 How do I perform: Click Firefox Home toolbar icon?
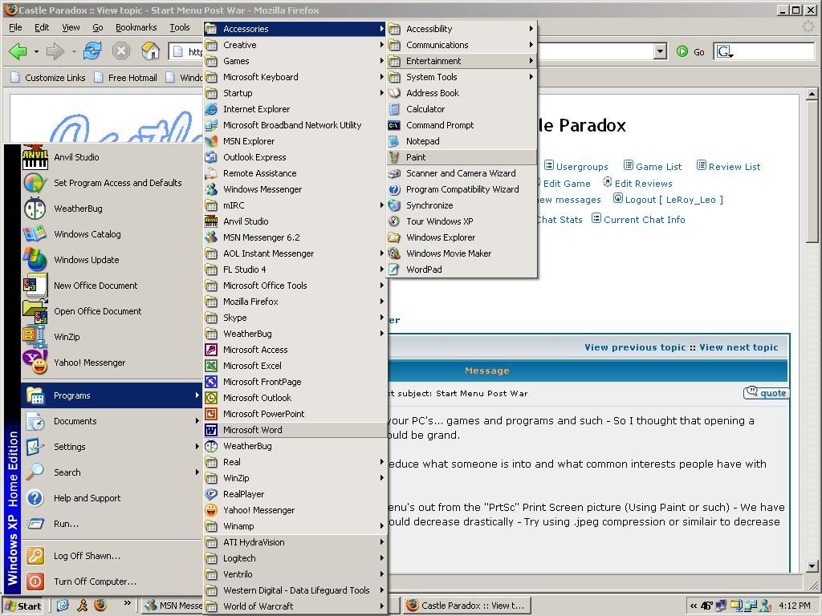(150, 51)
